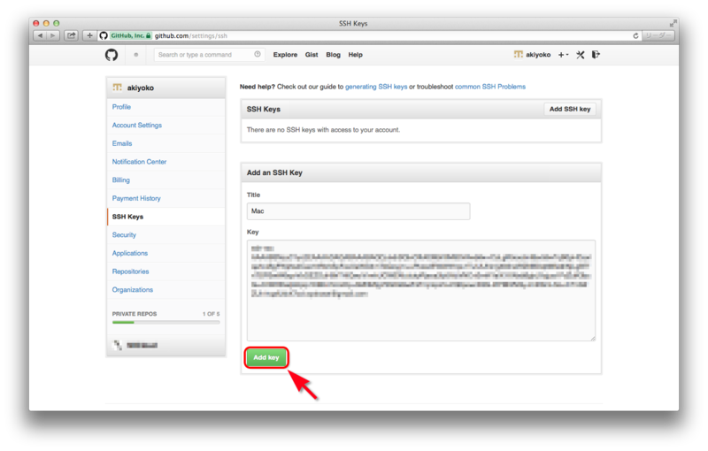708x451 pixels.
Task: Open Organizations in settings sidebar
Action: coord(132,289)
